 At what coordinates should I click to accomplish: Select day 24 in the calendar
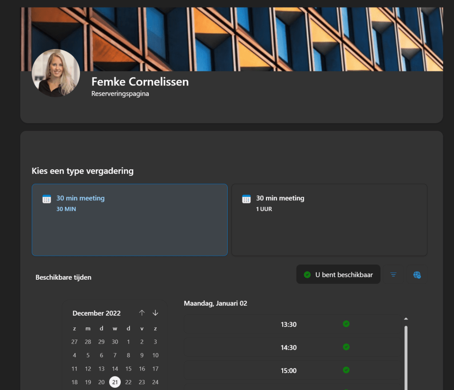(155, 382)
